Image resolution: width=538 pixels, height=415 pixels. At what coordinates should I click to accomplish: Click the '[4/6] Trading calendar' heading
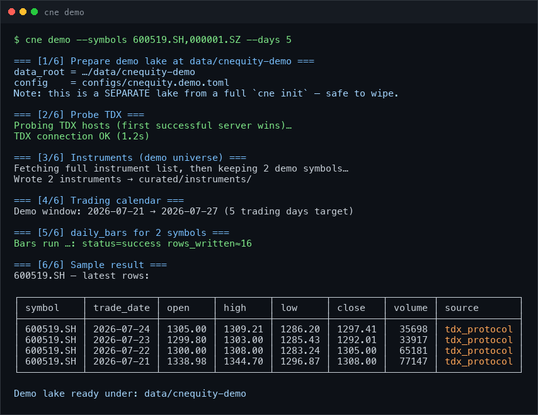coord(99,201)
